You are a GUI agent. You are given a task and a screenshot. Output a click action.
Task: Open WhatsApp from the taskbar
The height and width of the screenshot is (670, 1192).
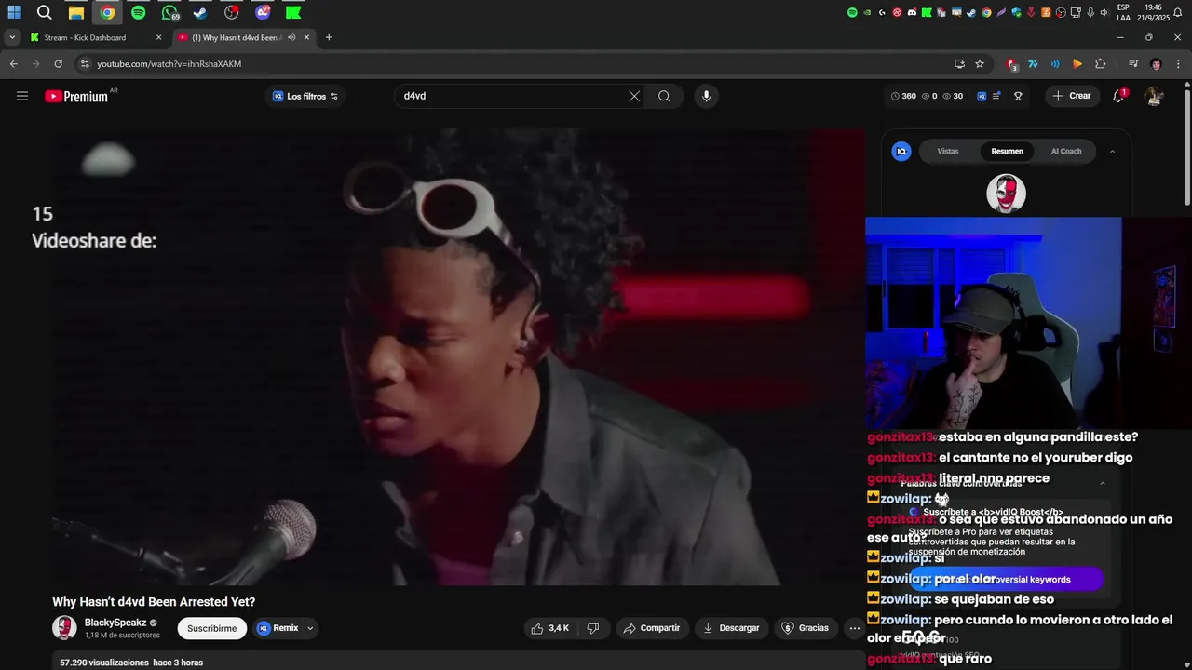[169, 13]
